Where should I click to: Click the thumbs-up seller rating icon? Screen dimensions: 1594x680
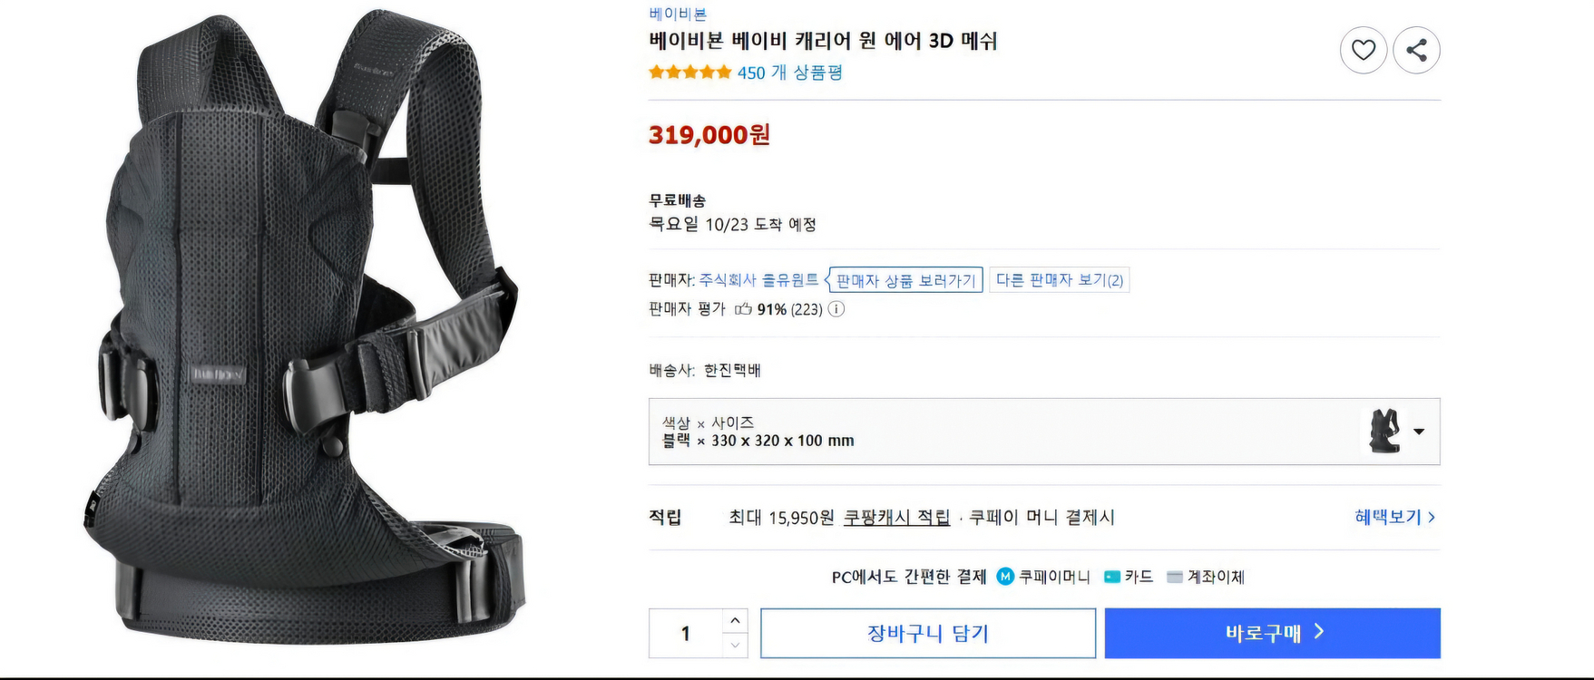[x=743, y=309]
